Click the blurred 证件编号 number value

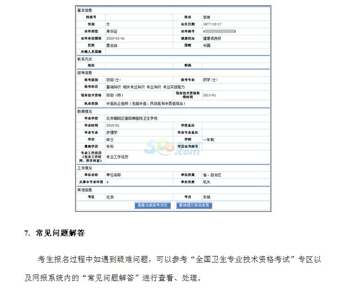click(x=220, y=32)
